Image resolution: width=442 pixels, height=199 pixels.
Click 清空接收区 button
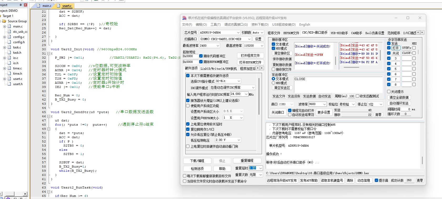(x=282, y=53)
